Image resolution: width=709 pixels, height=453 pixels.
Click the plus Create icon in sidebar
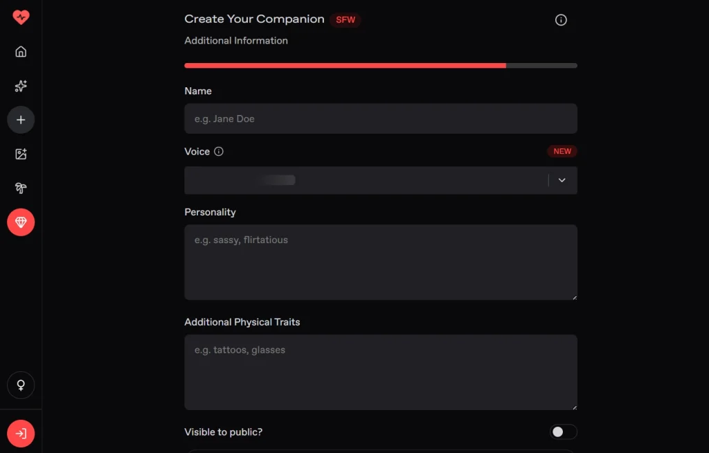tap(21, 119)
